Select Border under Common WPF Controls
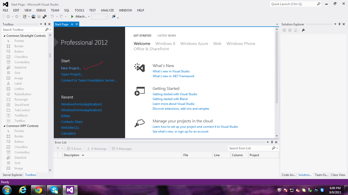The image size is (348, 195). tap(19, 136)
